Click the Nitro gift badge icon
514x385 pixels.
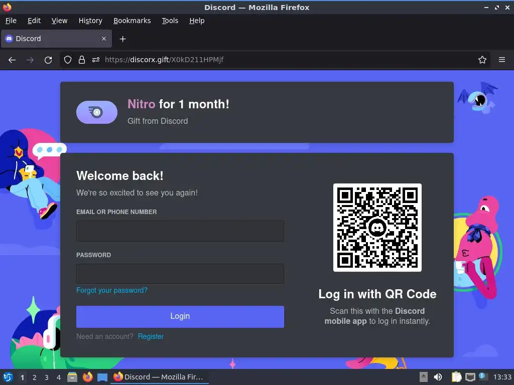[97, 112]
